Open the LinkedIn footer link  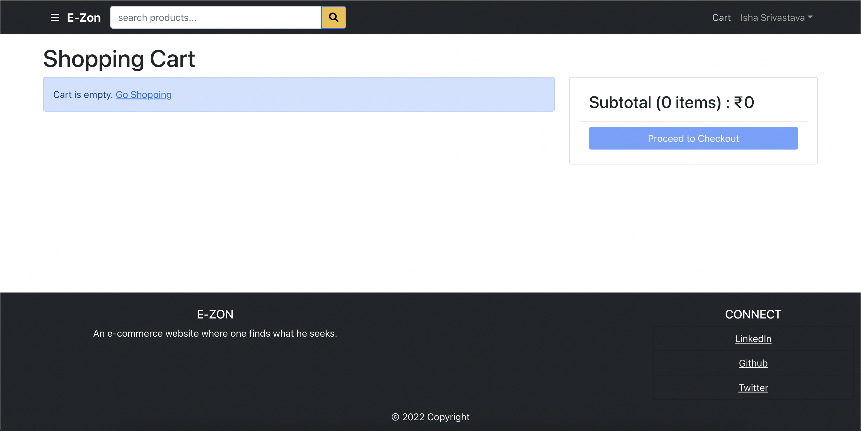click(x=753, y=338)
